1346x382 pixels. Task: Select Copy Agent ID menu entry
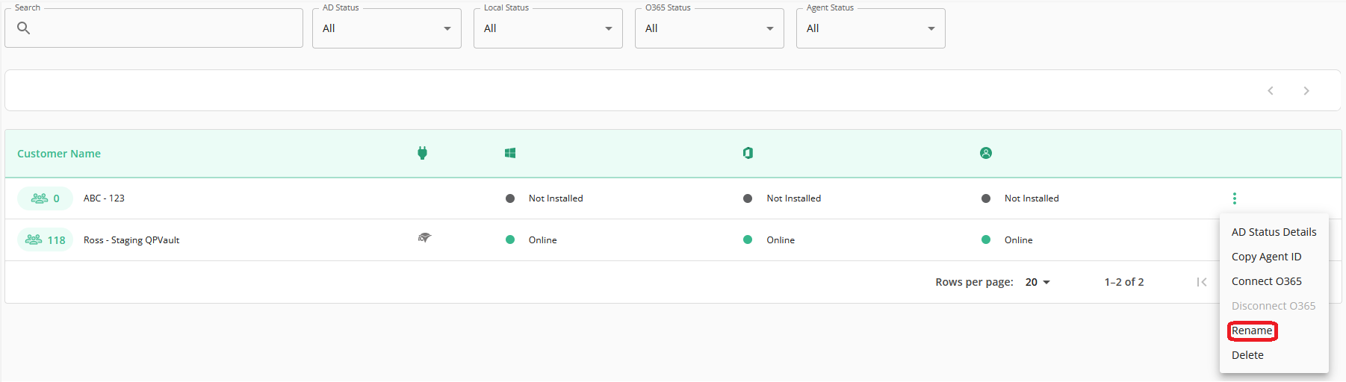[1266, 257]
